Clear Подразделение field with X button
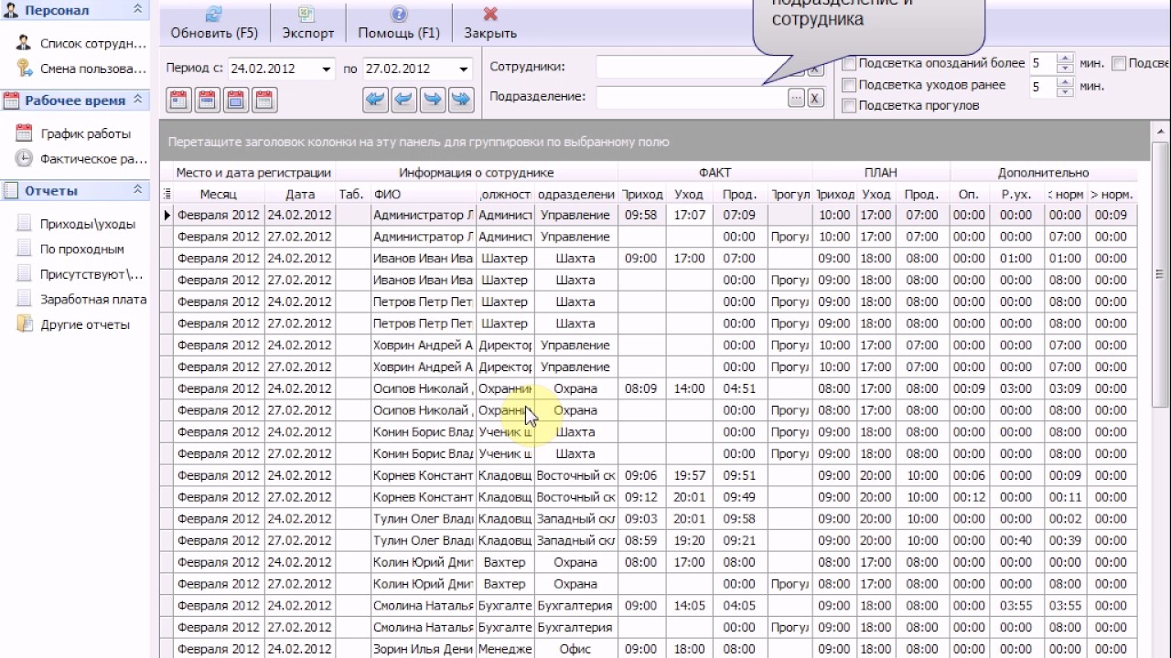1171x658 pixels. pos(815,98)
